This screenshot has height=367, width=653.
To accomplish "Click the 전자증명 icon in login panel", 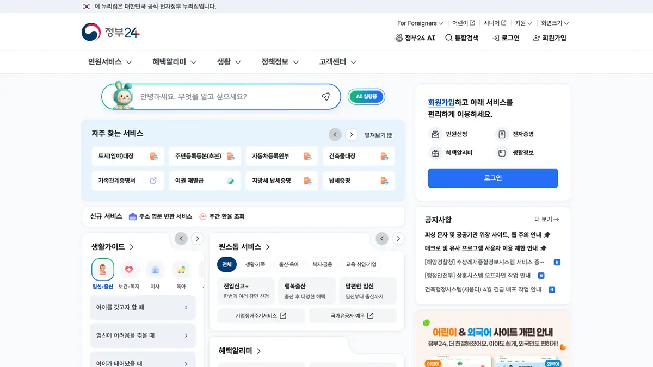I will pyautogui.click(x=501, y=134).
